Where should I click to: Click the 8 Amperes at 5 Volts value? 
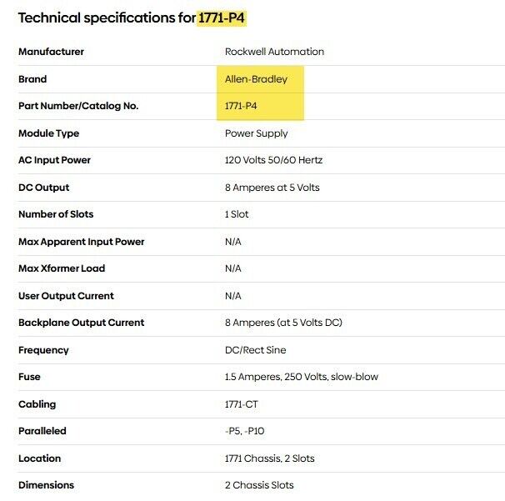[x=272, y=188]
